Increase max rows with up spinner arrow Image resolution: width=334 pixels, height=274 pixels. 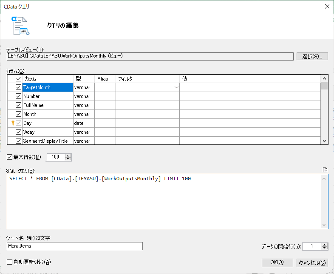pos(68,156)
